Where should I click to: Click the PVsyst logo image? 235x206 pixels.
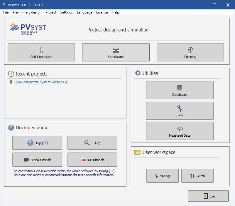pyautogui.click(x=28, y=29)
